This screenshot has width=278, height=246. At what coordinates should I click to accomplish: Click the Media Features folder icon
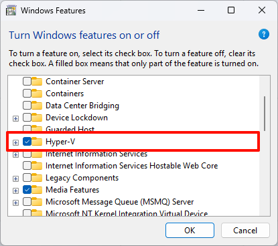pos(37,190)
